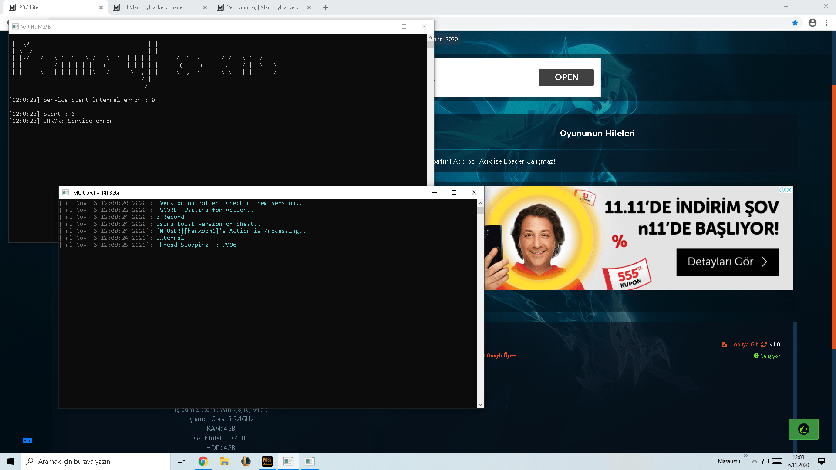
Task: Click the 'ERROR: Service error' console line
Action: [61, 121]
